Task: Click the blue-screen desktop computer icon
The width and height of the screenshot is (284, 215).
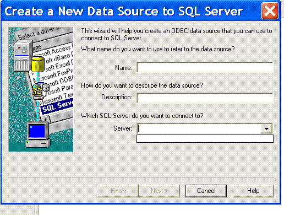Action: pyautogui.click(x=38, y=135)
